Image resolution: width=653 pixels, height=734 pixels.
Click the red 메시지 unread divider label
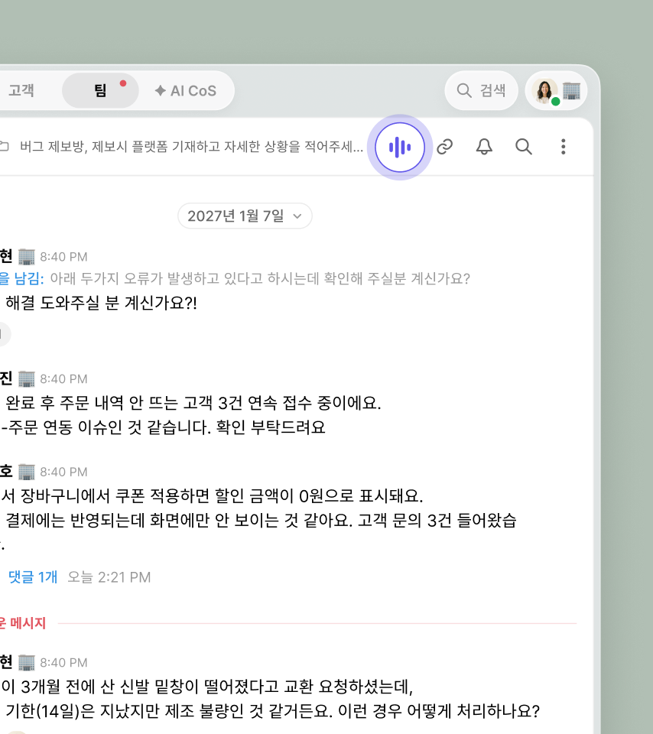[23, 623]
